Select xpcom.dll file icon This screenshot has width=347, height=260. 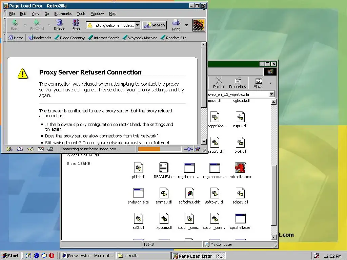click(x=164, y=218)
